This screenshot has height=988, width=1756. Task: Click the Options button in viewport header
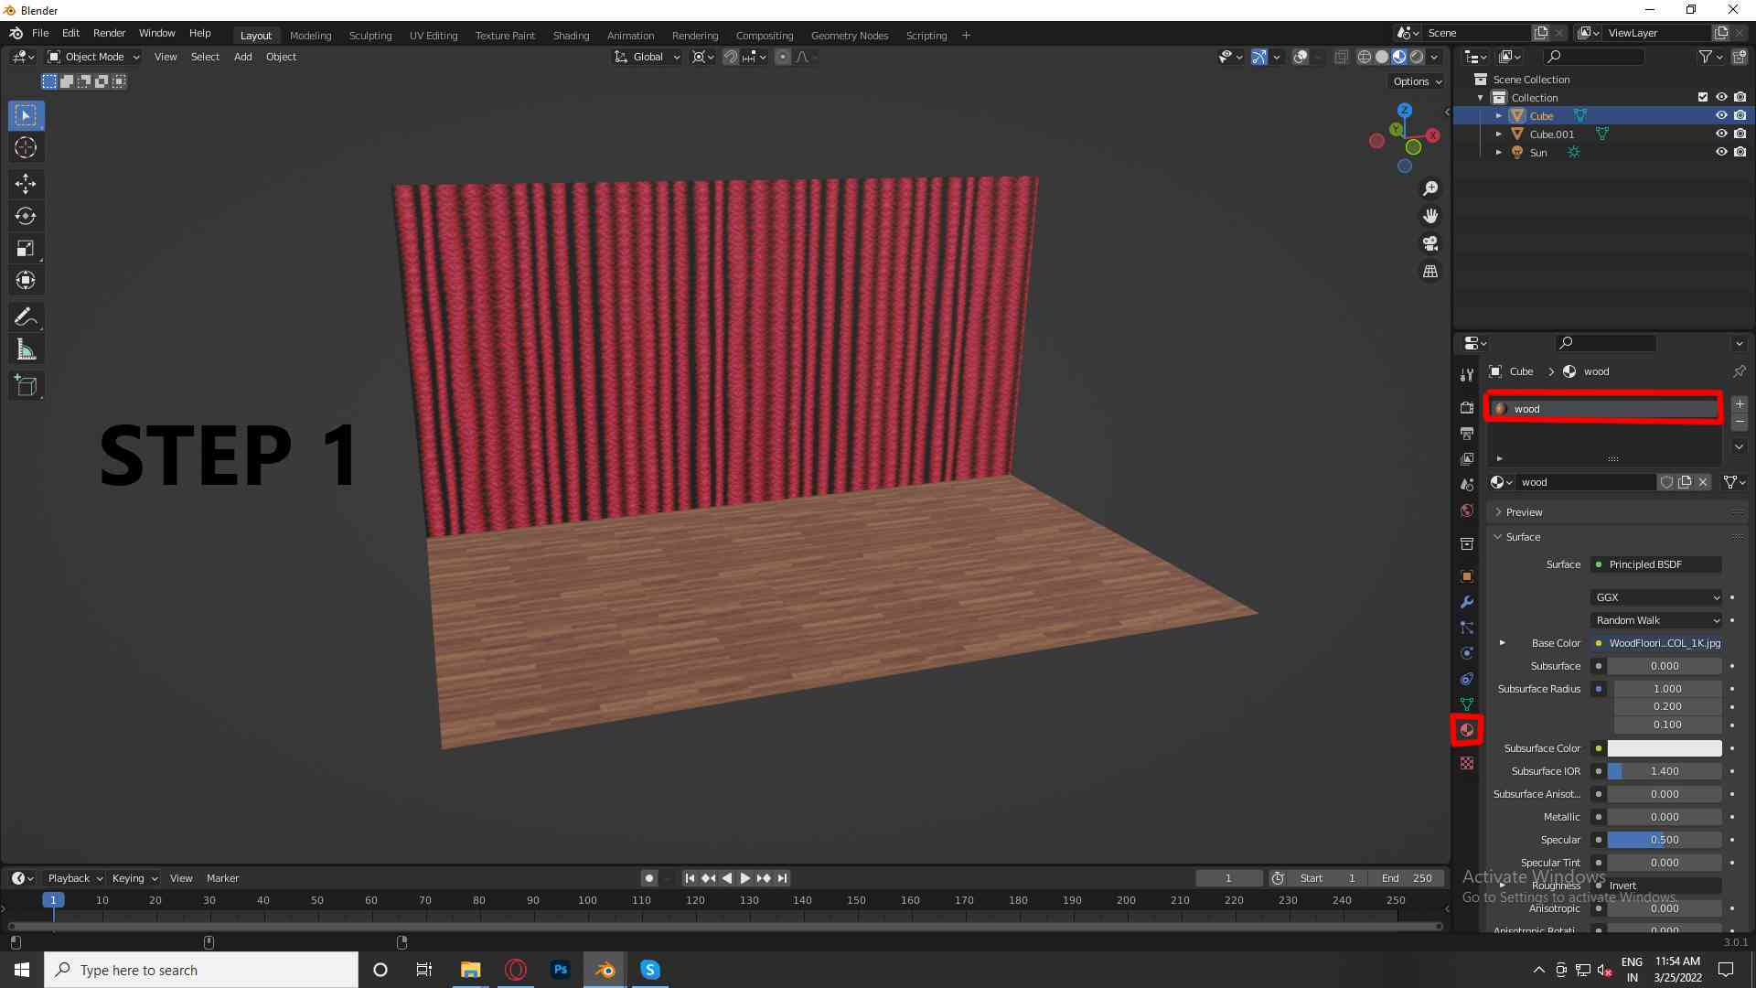[1415, 81]
